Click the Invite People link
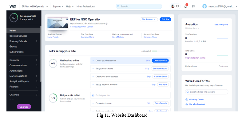This screenshot has width=246, height=121. 53,37
